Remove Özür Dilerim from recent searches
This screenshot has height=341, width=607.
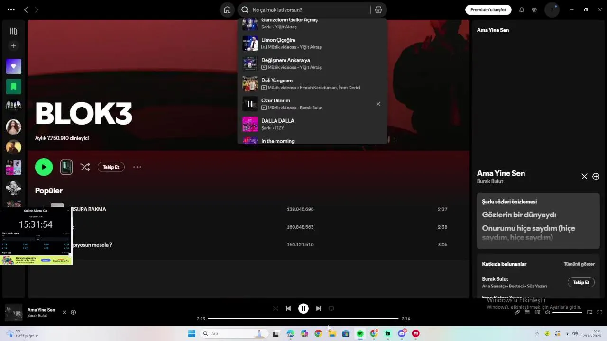click(x=378, y=104)
